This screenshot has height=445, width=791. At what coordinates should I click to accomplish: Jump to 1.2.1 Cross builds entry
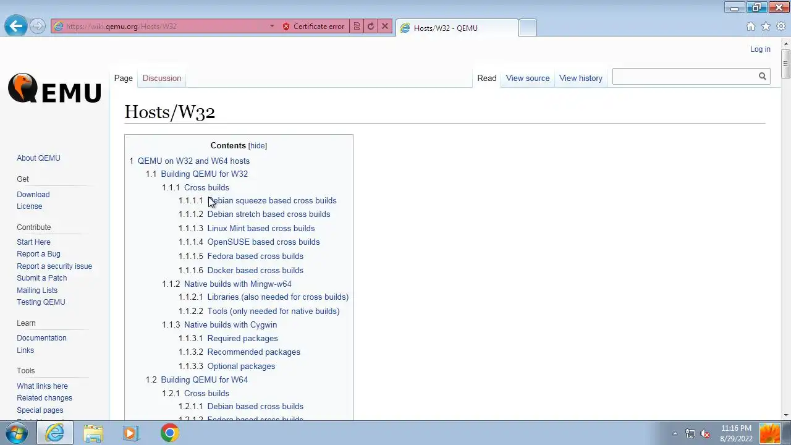tap(206, 394)
